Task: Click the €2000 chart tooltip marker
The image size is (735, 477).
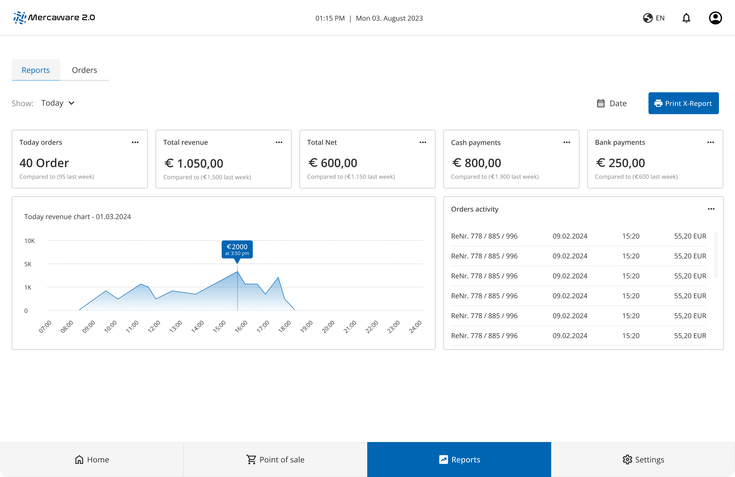Action: [x=237, y=249]
